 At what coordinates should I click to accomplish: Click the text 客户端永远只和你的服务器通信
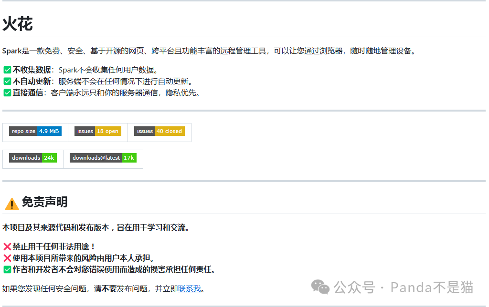[x=104, y=93]
